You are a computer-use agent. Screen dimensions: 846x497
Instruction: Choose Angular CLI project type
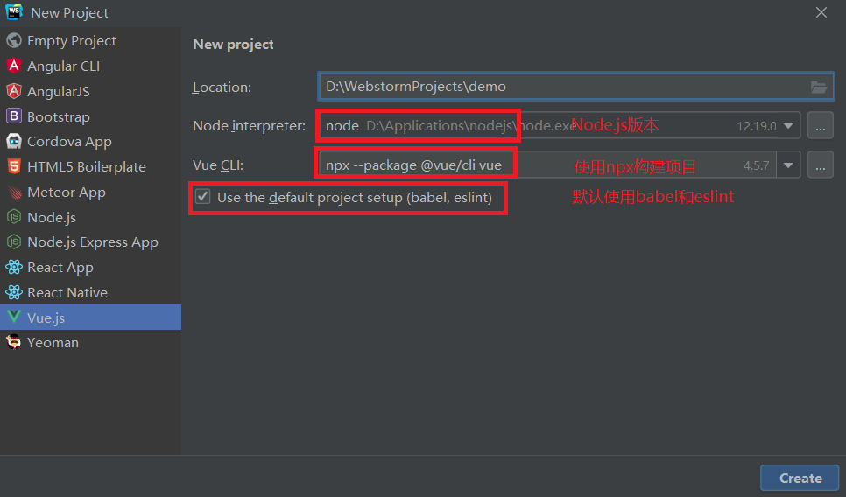point(91,66)
